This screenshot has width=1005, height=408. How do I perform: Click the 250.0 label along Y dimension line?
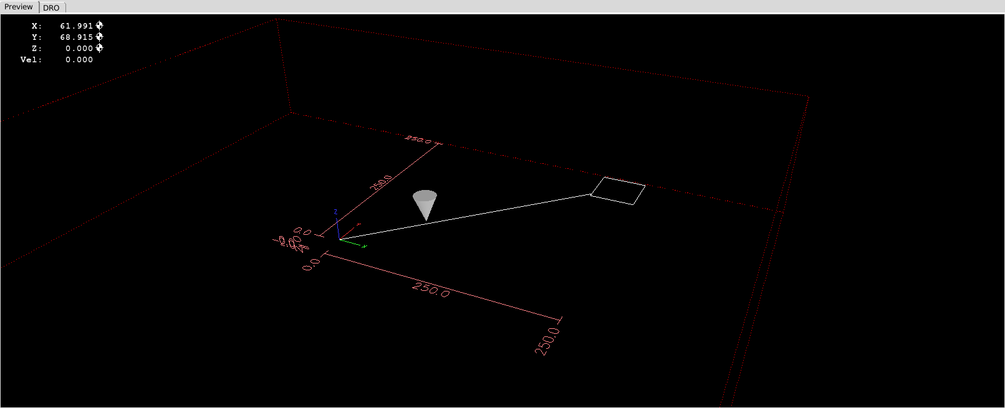380,185
